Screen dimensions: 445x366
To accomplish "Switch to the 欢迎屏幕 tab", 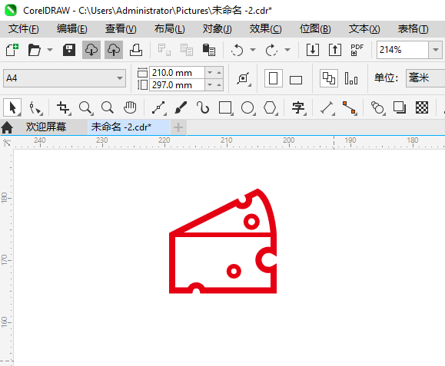I will click(x=46, y=127).
